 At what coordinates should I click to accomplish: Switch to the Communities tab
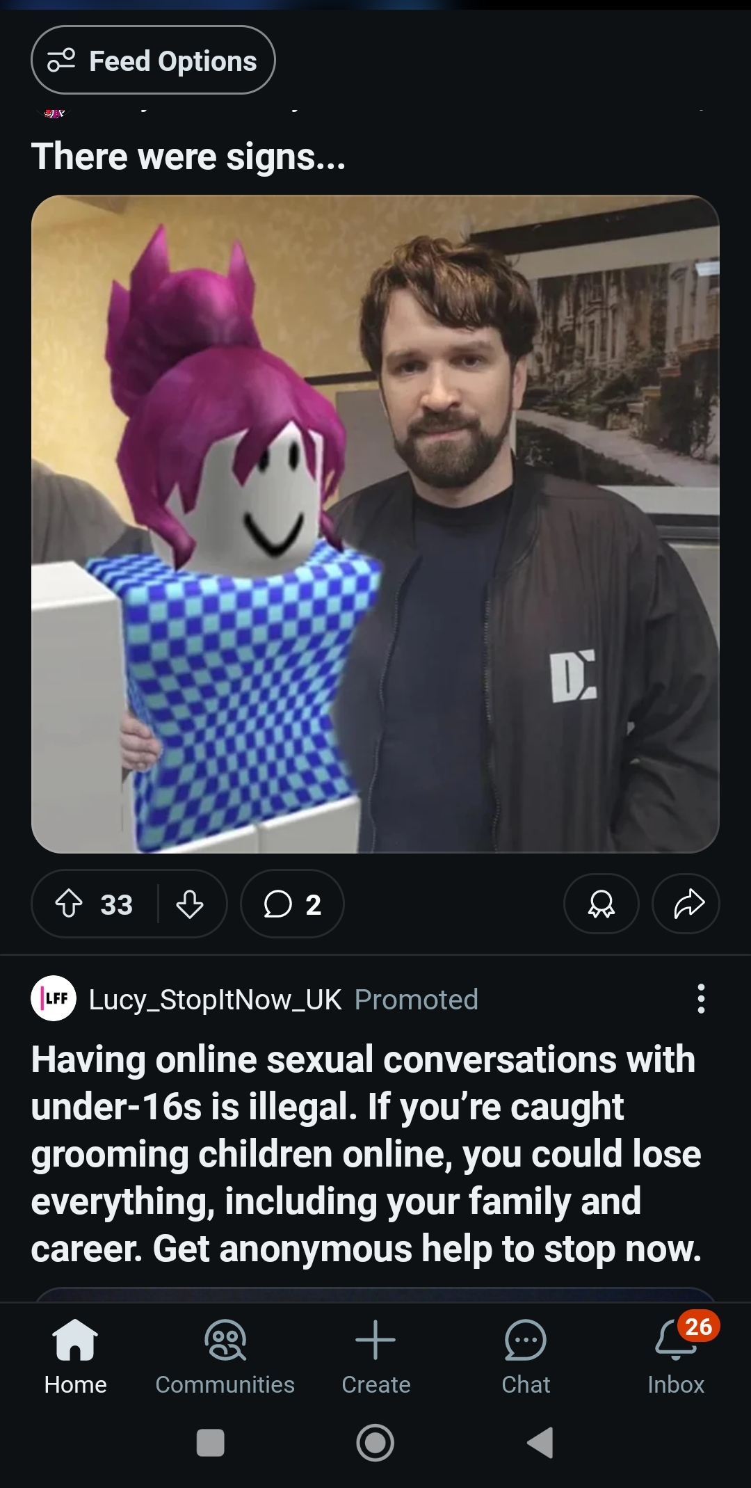point(225,1357)
